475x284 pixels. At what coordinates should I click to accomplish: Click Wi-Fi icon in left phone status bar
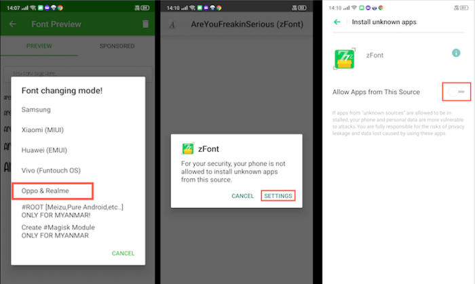pos(33,7)
